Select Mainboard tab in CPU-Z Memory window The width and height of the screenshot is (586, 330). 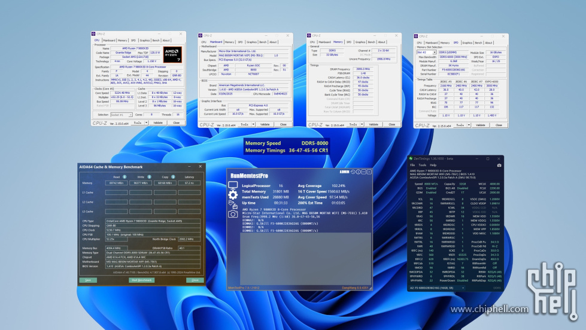pyautogui.click(x=324, y=42)
